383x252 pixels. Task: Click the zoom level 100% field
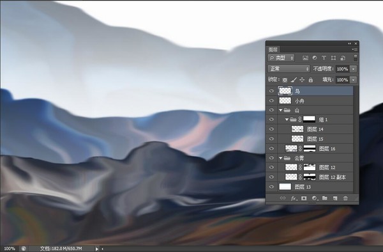click(10, 249)
